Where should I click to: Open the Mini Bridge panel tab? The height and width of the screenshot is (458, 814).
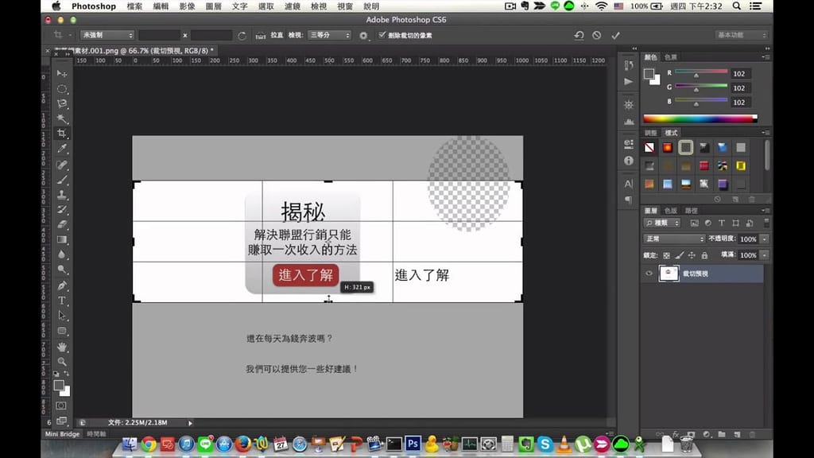click(62, 434)
